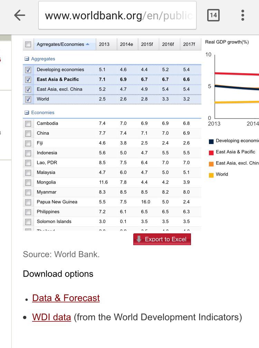Image resolution: width=259 pixels, height=348 pixels.
Task: Check the Cambodia checkbox
Action: pyautogui.click(x=28, y=124)
